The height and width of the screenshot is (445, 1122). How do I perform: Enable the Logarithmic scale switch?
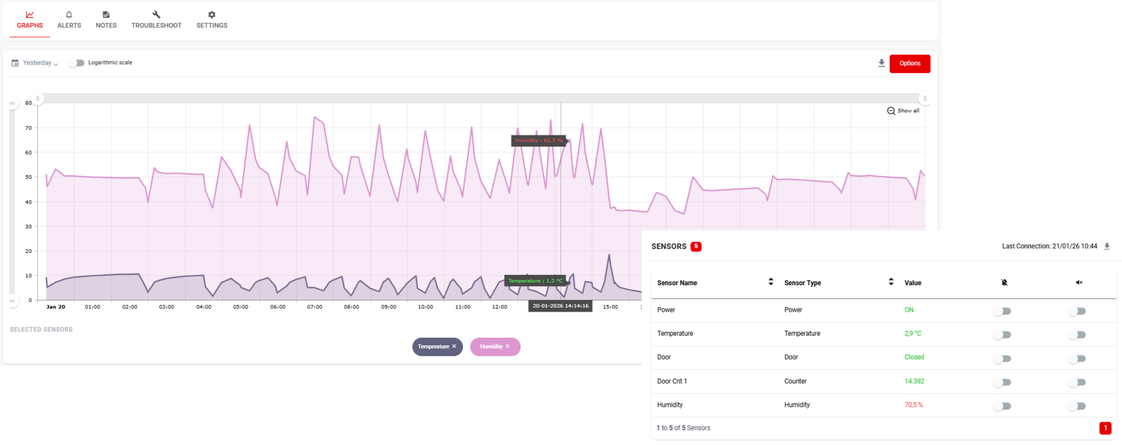(77, 63)
